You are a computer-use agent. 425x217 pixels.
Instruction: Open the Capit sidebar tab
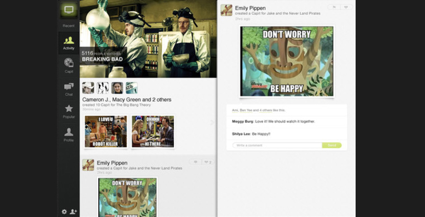tap(69, 66)
